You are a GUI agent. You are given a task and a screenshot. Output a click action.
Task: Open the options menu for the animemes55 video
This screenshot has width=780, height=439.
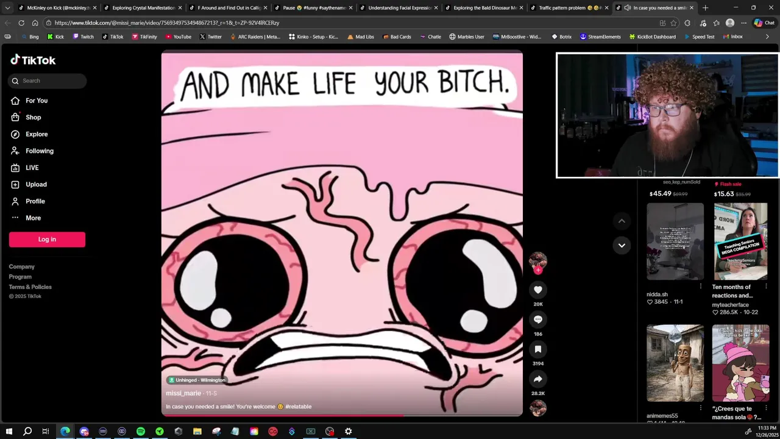click(x=700, y=409)
